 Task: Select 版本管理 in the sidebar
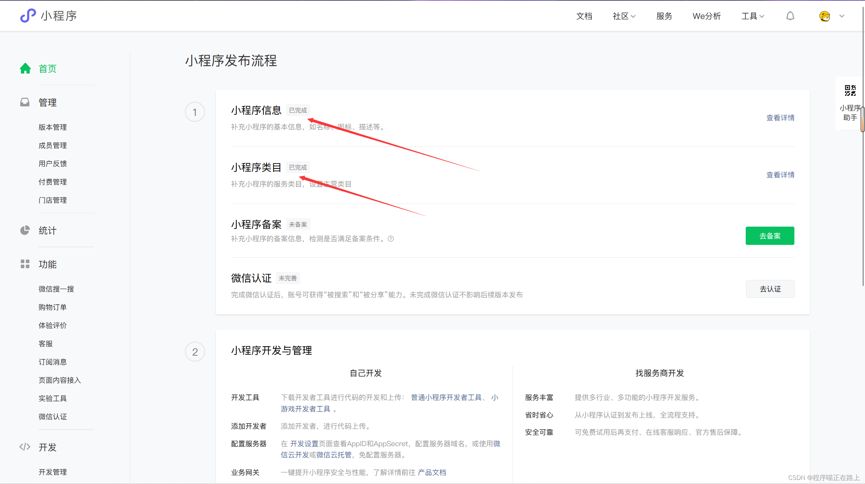click(52, 127)
